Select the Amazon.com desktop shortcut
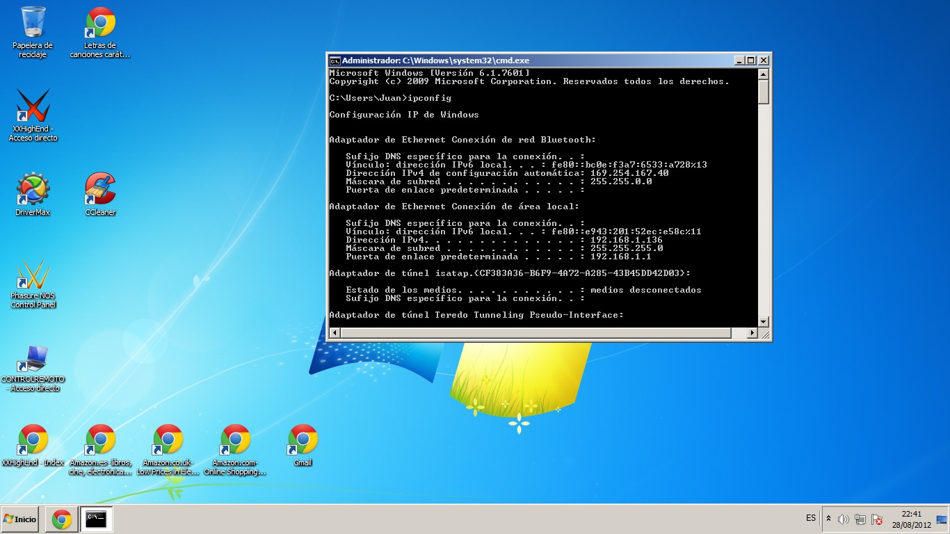 pyautogui.click(x=235, y=449)
